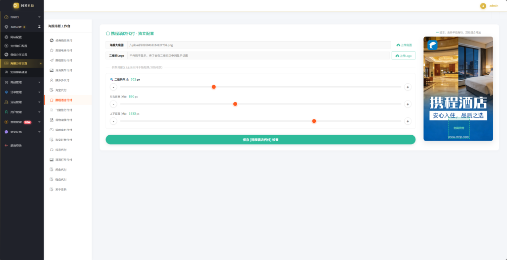Save the 携程酒店代付 settings
The width and height of the screenshot is (507, 260).
click(x=260, y=140)
